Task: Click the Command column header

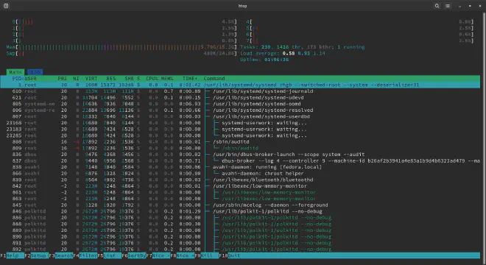Action: click(214, 79)
